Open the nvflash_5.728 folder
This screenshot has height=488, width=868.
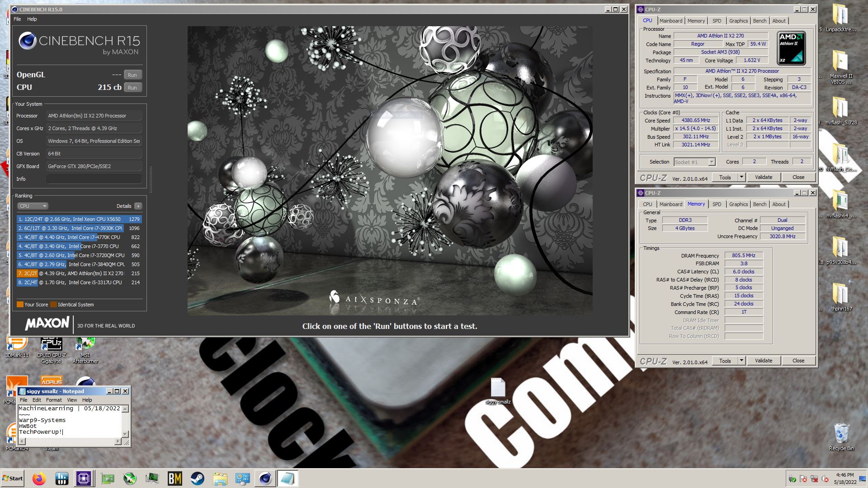tap(840, 111)
